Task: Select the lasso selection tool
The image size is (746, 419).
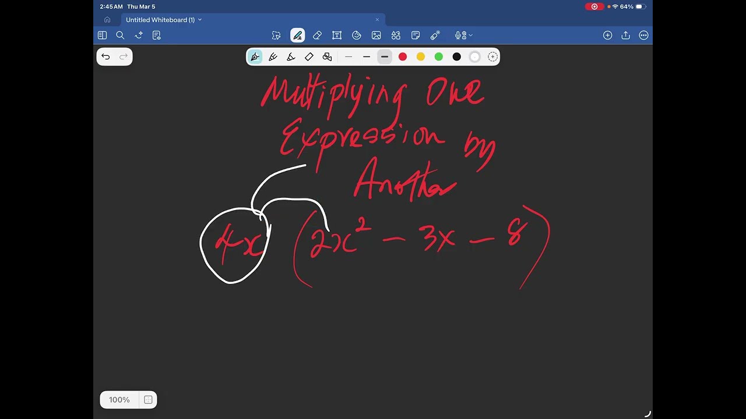Action: click(276, 35)
